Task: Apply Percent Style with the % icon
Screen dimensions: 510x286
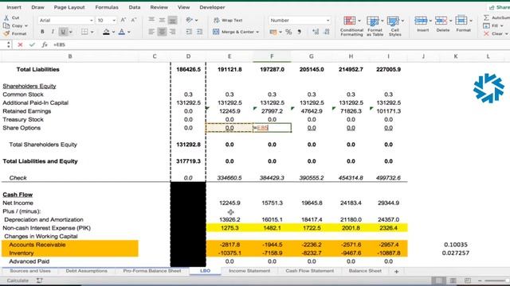Action: coord(288,32)
